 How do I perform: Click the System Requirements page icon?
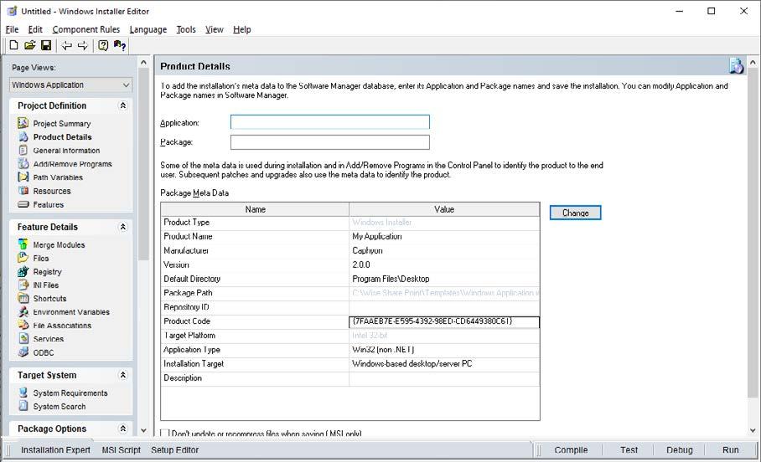coord(23,393)
